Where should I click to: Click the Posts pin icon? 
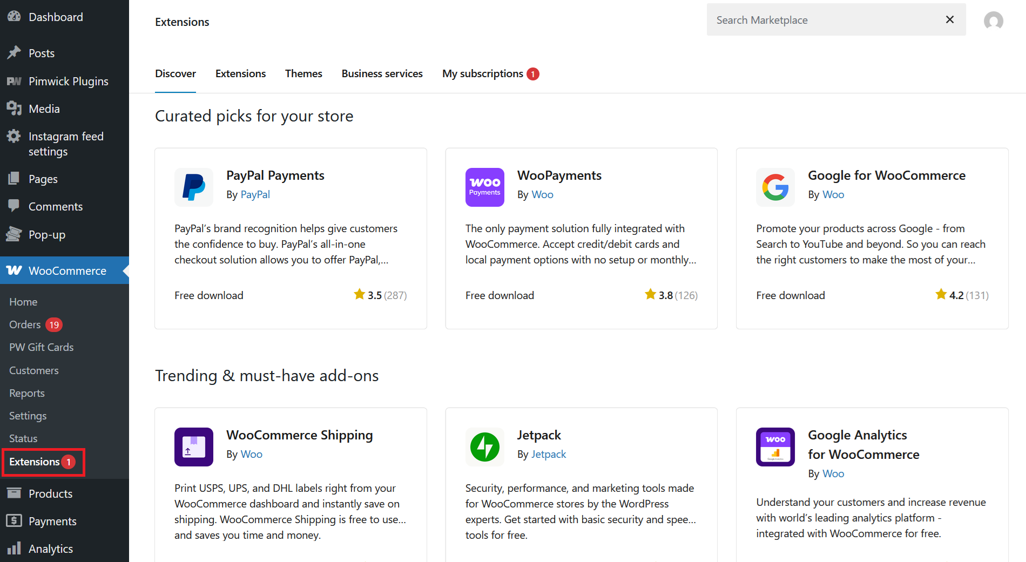click(x=14, y=52)
